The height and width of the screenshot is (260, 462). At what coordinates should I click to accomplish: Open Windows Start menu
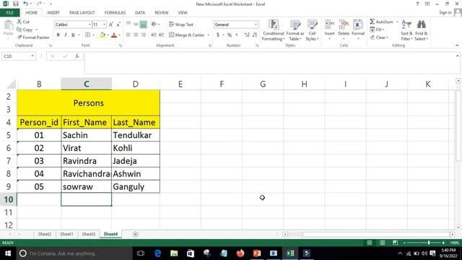(x=8, y=253)
